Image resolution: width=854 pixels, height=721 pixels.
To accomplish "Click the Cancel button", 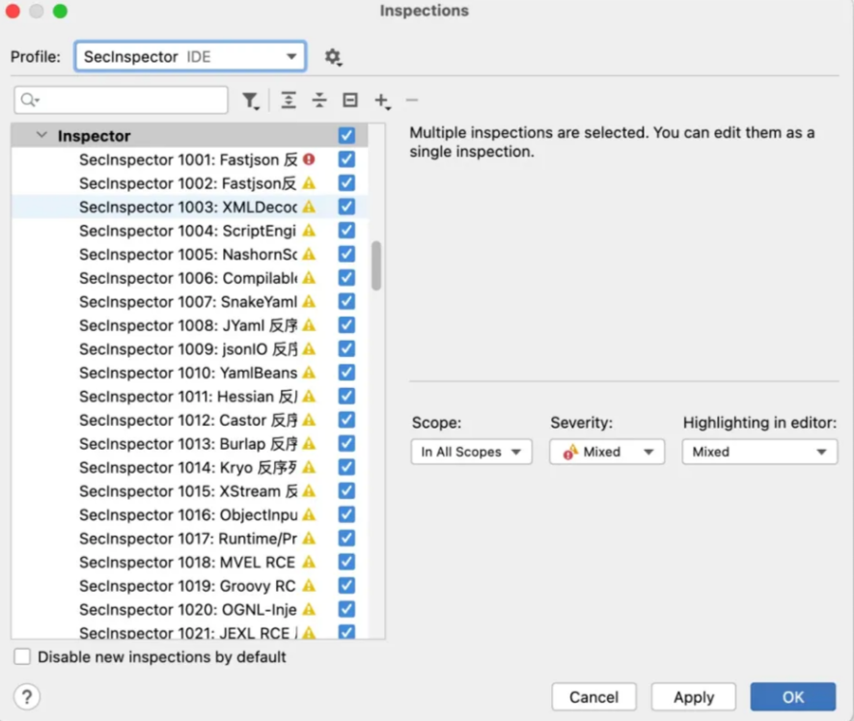I will point(593,697).
